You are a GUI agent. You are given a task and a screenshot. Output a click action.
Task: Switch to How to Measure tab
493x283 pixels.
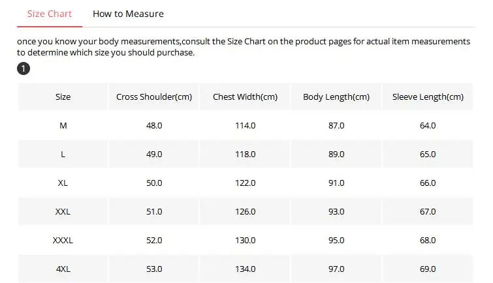pos(128,14)
